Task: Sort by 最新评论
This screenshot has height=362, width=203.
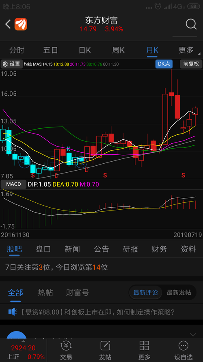Action: tap(146, 292)
